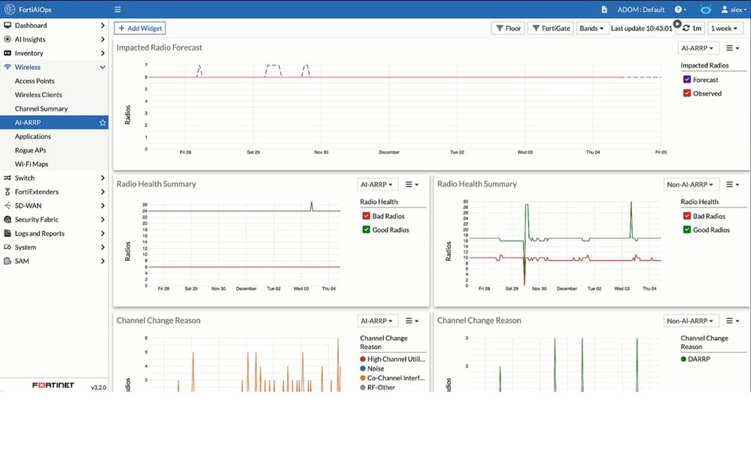
Task: Open AI-ARRP Radio Health Summary options menu
Action: [412, 184]
